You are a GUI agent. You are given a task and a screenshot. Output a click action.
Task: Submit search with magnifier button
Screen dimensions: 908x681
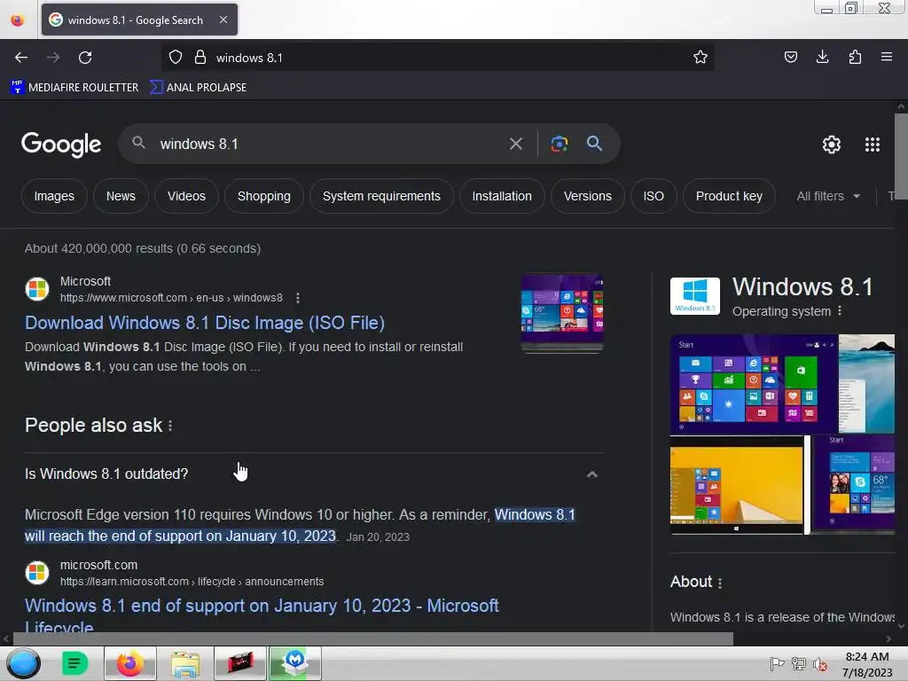[594, 144]
